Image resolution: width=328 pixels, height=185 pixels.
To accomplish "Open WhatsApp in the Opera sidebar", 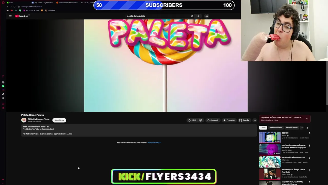I will 3,86.
